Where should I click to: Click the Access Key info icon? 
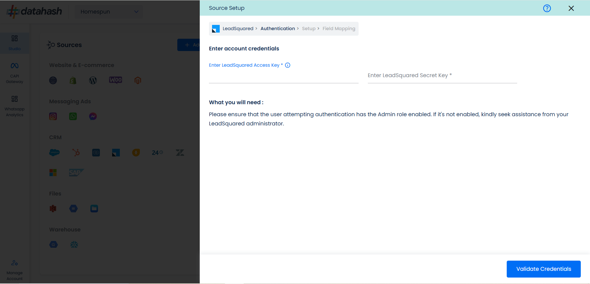click(x=288, y=65)
